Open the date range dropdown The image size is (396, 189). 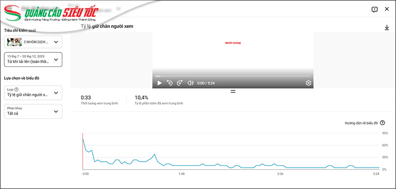(56, 59)
